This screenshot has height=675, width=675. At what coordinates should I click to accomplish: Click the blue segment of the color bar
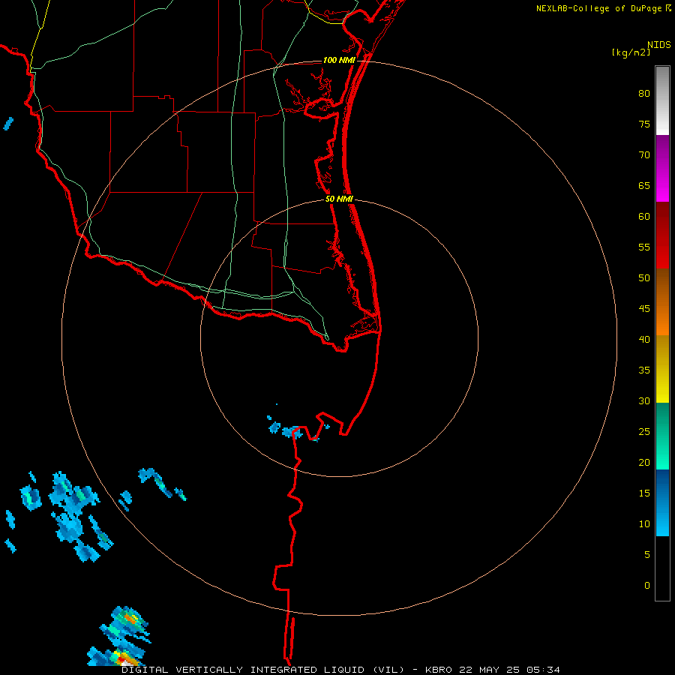pyautogui.click(x=662, y=502)
